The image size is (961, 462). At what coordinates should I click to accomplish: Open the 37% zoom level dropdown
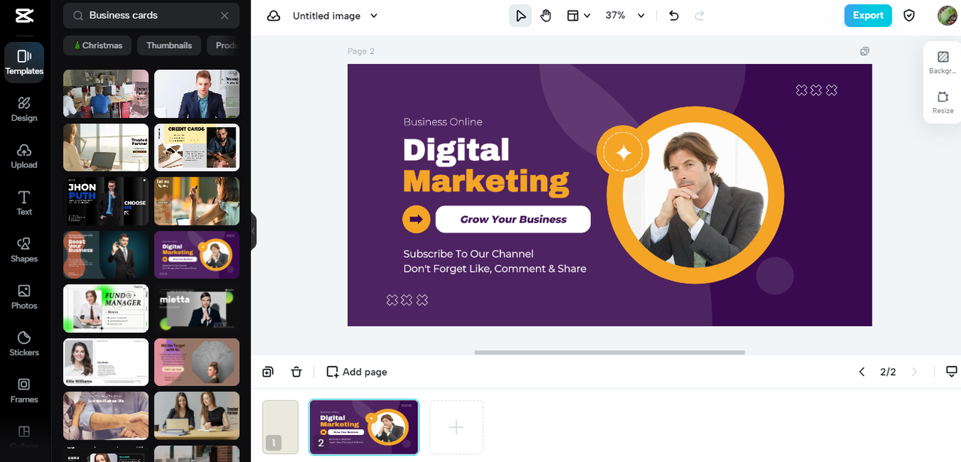(x=625, y=16)
